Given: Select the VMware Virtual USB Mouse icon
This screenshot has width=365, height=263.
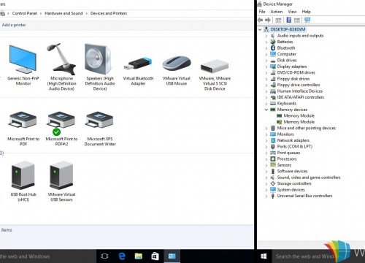Looking at the screenshot, I should point(177,64).
